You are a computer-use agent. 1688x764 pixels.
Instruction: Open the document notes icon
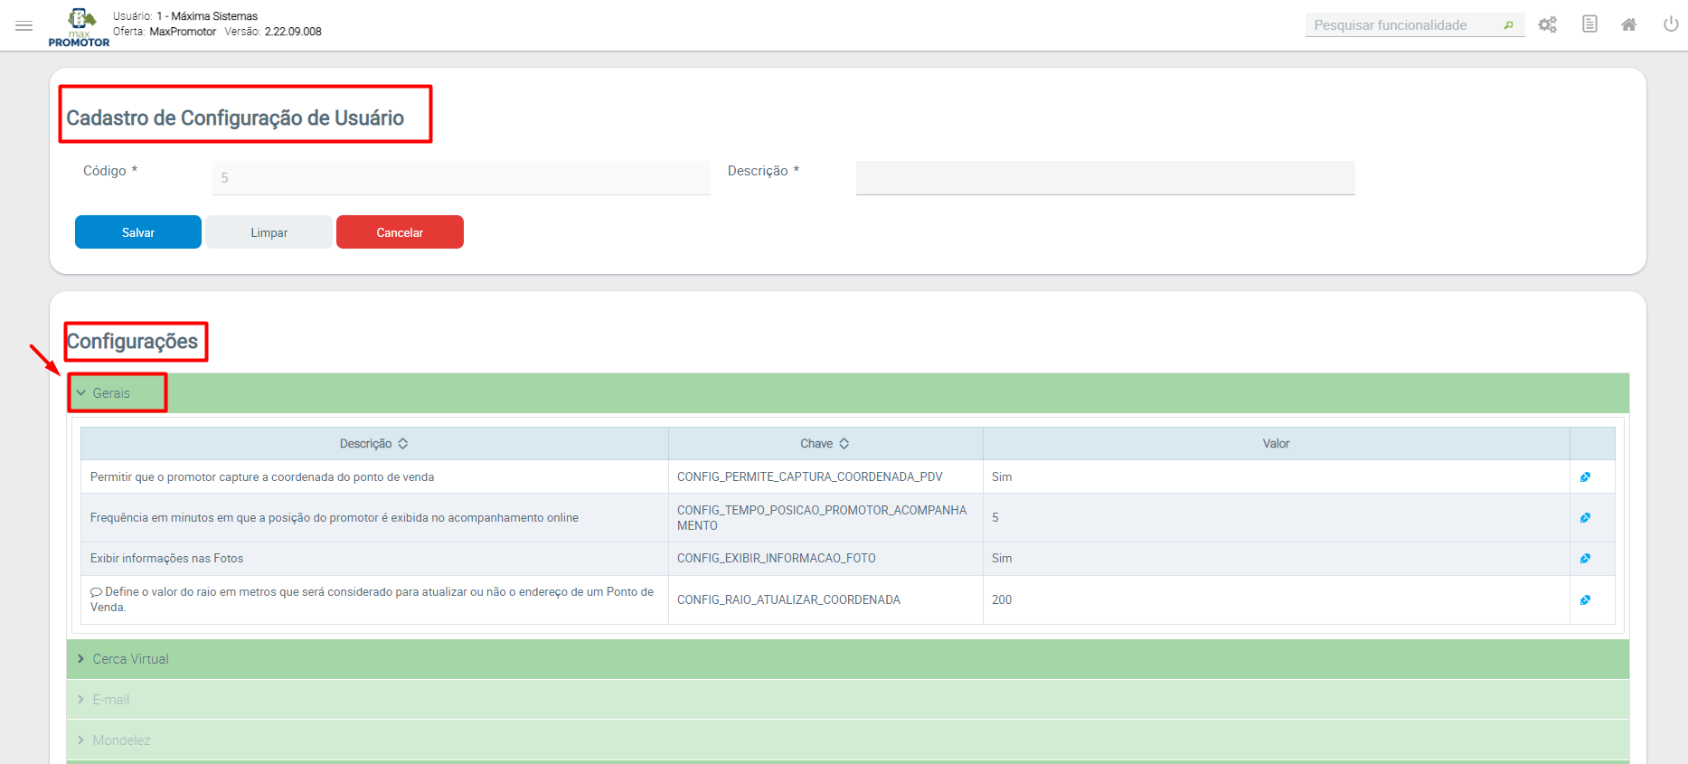1589,24
